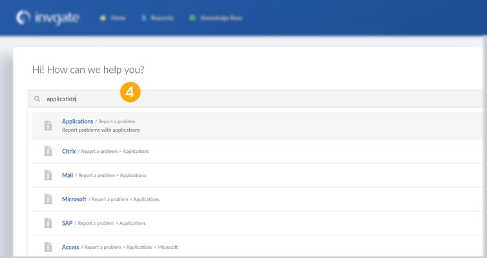Click the document icon beside SAP
The height and width of the screenshot is (258, 487).
coord(48,223)
